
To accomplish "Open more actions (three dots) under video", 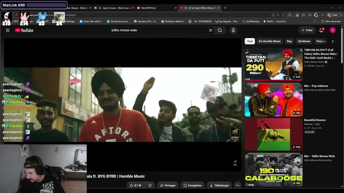I will [x=237, y=185].
